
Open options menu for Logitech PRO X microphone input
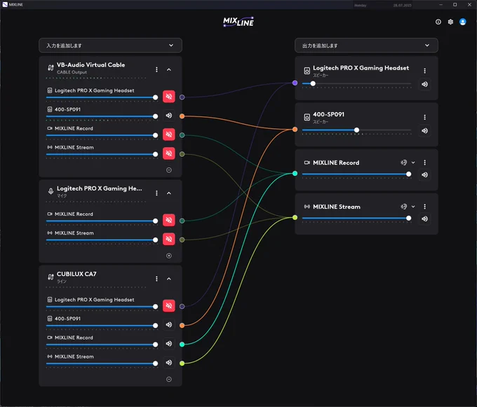coord(156,193)
